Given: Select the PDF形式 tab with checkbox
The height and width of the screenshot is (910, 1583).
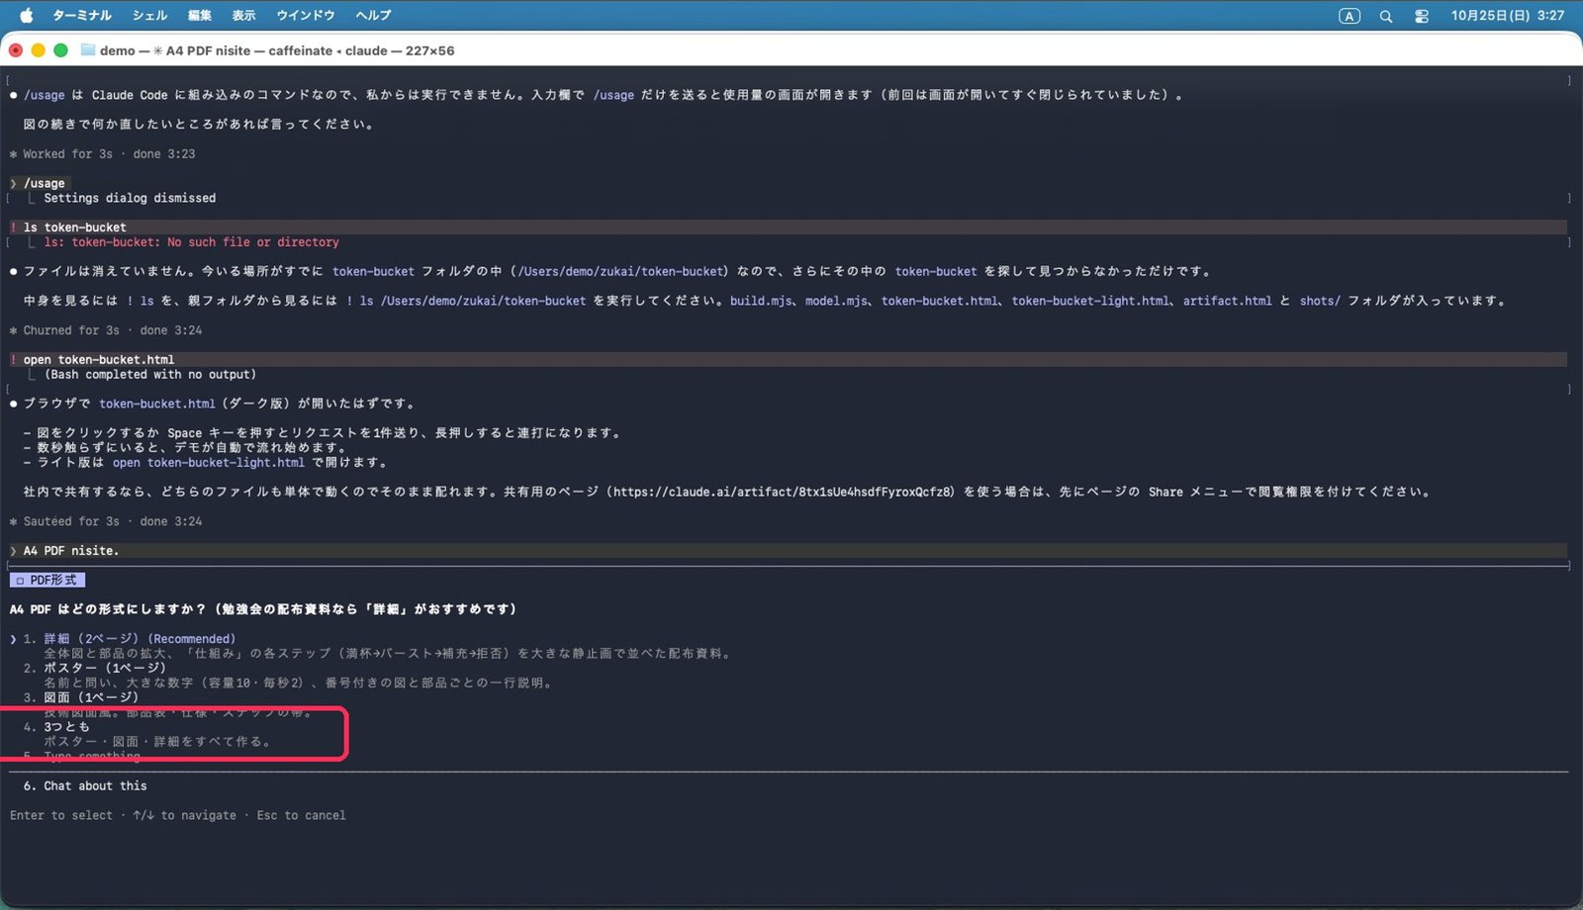Looking at the screenshot, I should (47, 580).
